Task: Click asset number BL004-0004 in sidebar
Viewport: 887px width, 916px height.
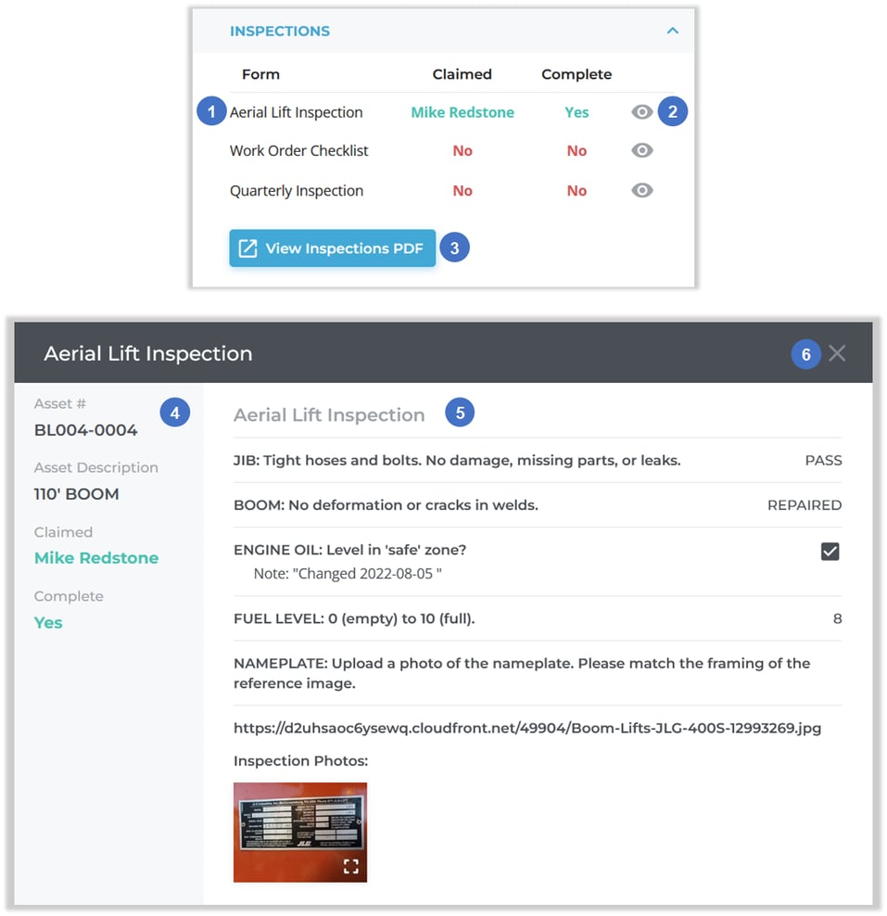Action: [84, 429]
